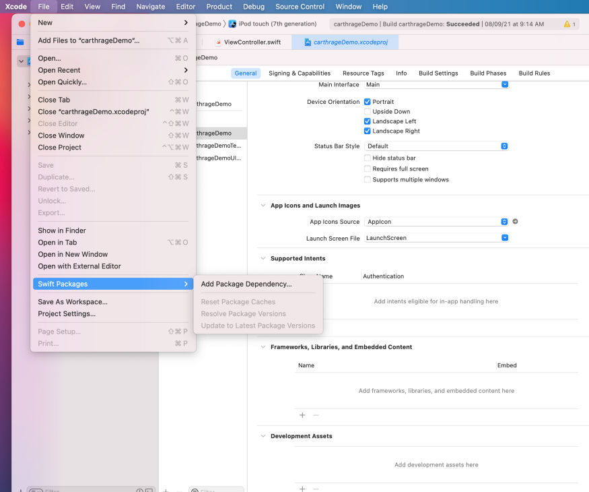Click the build status activity field

coord(454,24)
